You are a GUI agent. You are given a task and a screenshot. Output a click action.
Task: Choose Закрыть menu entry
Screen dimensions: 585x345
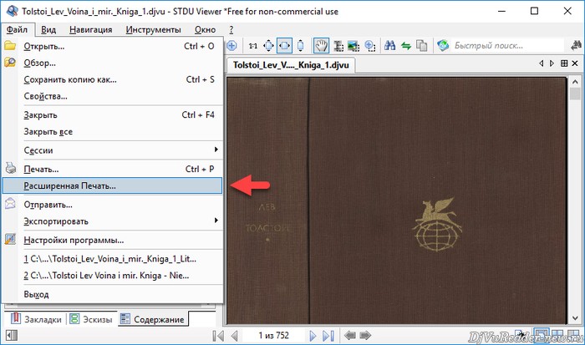112,115
